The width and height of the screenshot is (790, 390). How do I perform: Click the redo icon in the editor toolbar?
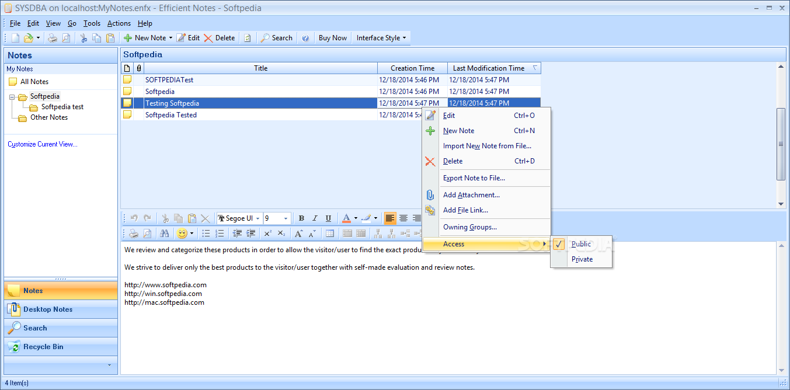click(x=148, y=218)
